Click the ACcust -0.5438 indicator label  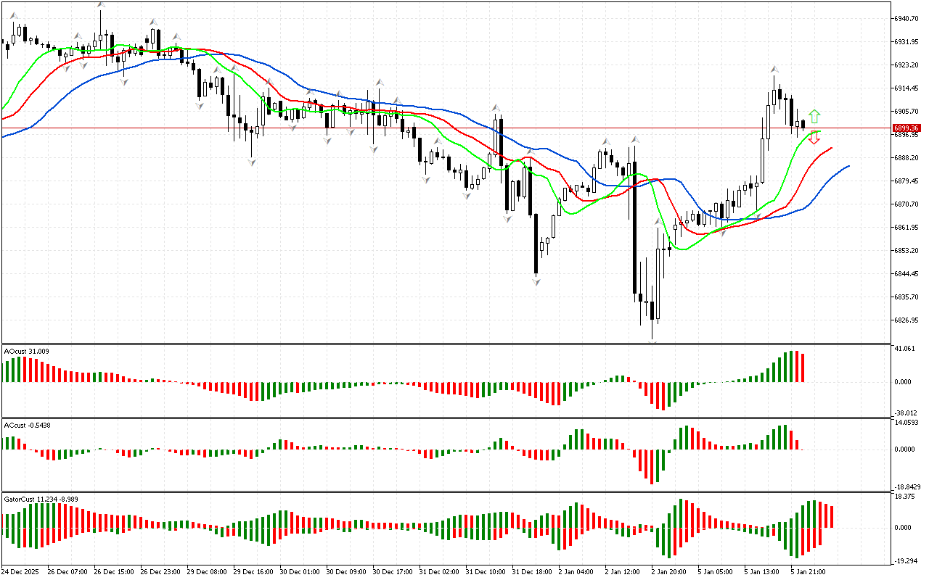click(28, 425)
